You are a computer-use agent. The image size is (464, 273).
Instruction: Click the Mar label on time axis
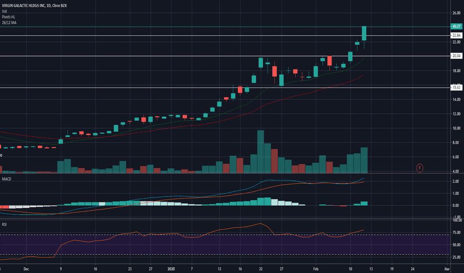tap(447, 269)
